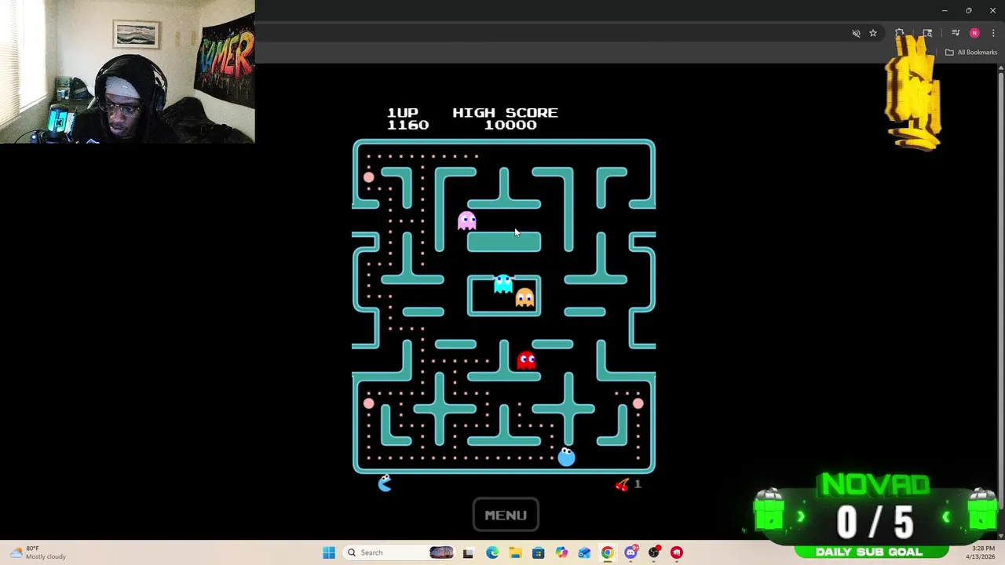Click the 1UP score 1160
The image size is (1005, 565).
407,125
